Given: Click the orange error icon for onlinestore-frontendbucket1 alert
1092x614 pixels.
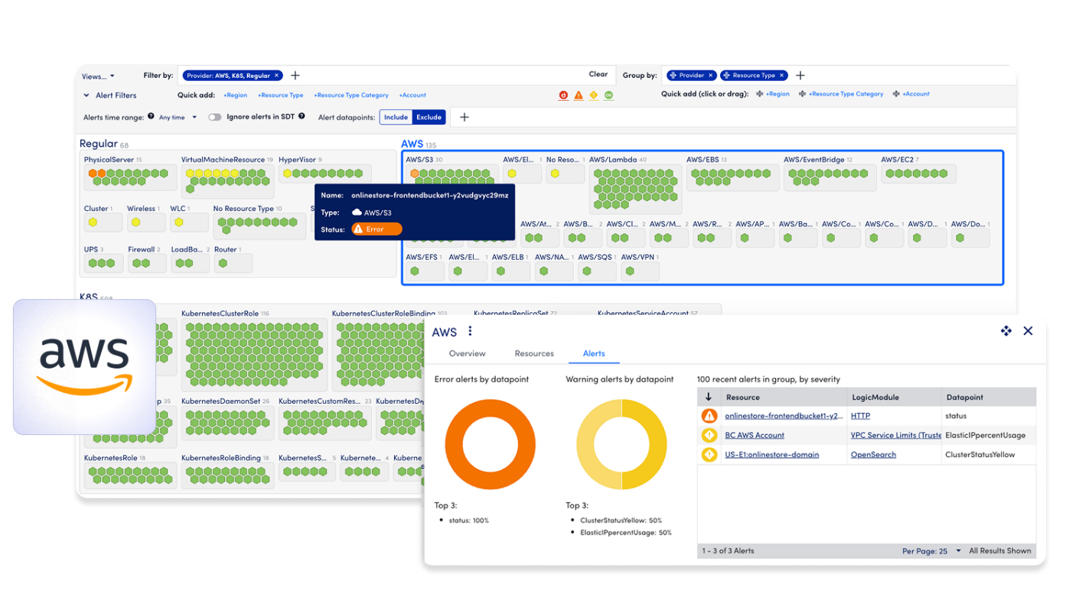Looking at the screenshot, I should 709,416.
